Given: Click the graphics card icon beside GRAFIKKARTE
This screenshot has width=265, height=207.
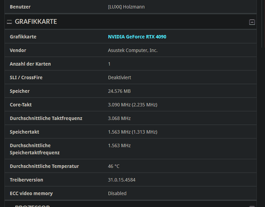Looking at the screenshot, I should (x=9, y=22).
